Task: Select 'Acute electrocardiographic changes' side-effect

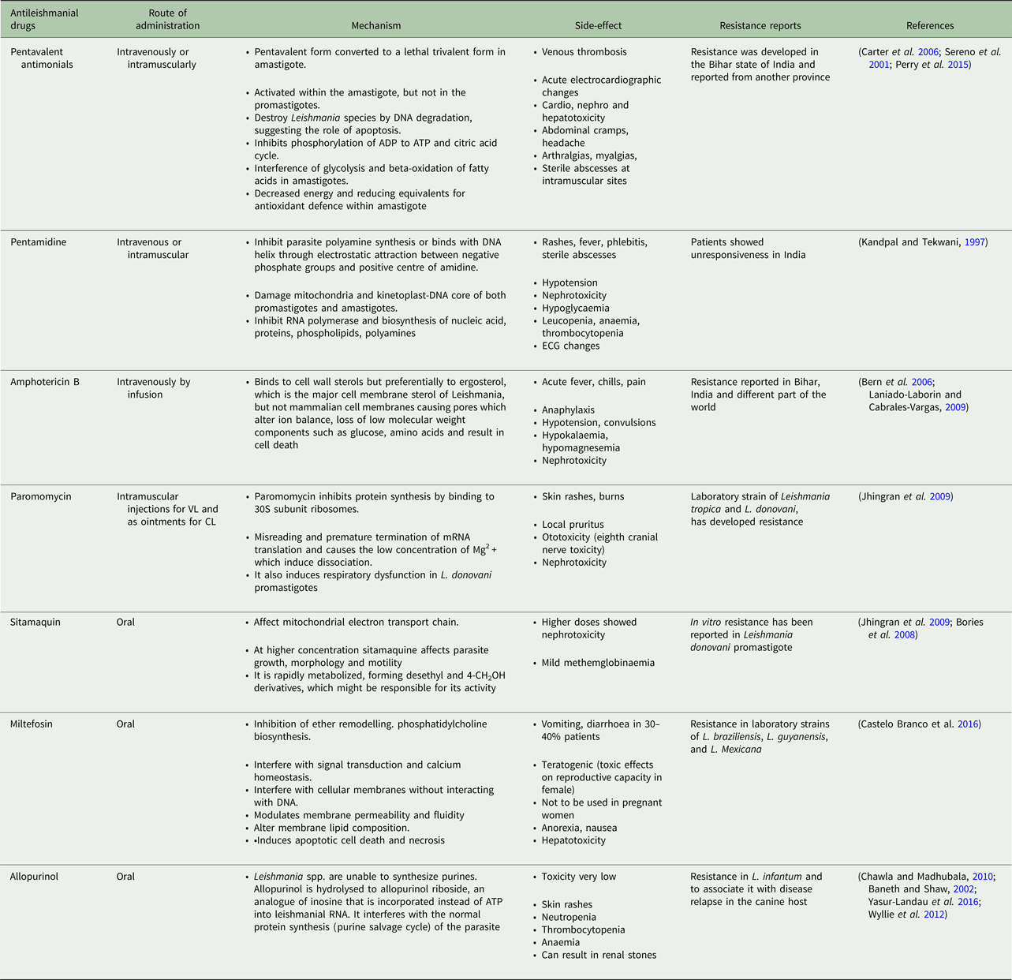Action: 602,86
